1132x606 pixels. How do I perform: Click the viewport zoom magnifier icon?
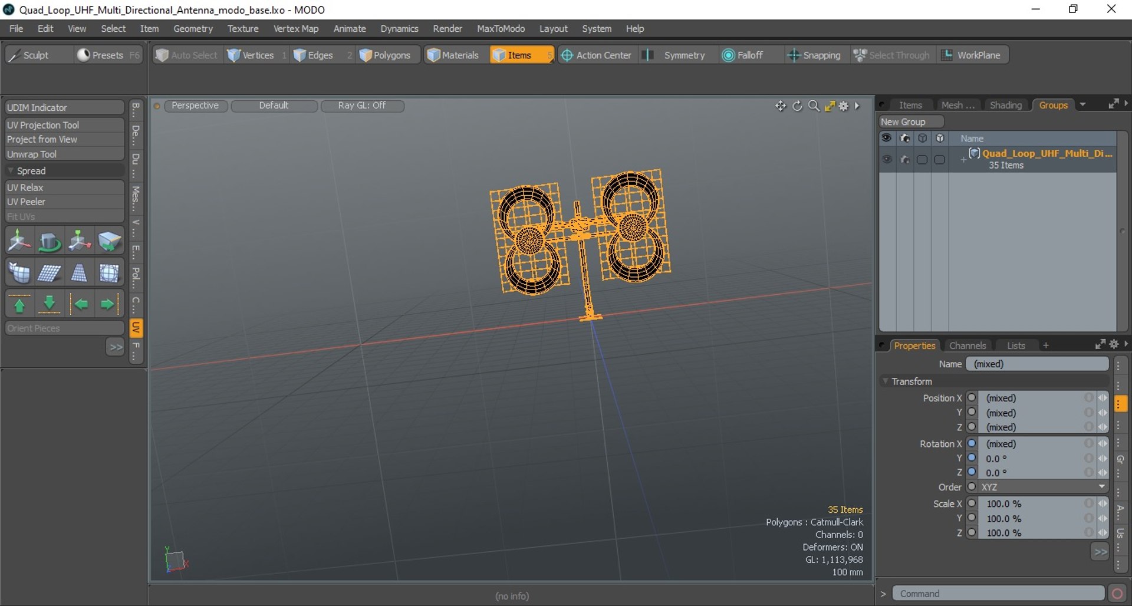tap(814, 106)
